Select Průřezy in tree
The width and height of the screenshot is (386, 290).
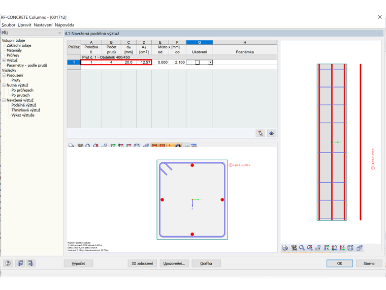(13, 55)
